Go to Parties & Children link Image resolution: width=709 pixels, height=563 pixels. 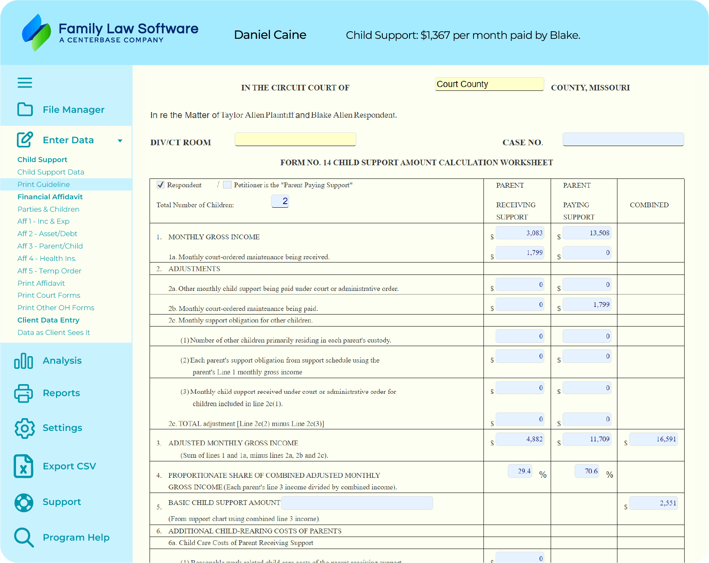(x=48, y=209)
